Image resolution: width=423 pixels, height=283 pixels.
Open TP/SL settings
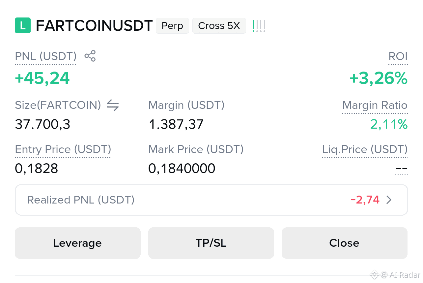(211, 243)
